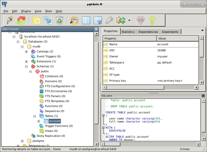Select the Domains (0) tree icon

tap(42, 81)
